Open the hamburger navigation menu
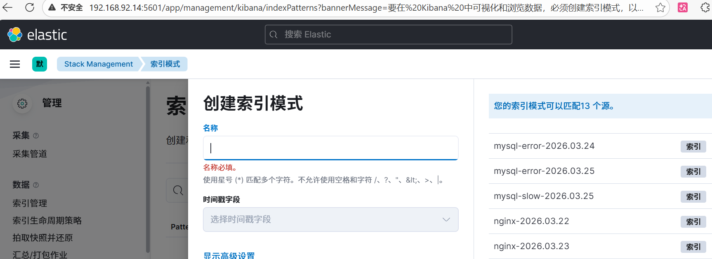Image resolution: width=712 pixels, height=259 pixels. tap(15, 64)
